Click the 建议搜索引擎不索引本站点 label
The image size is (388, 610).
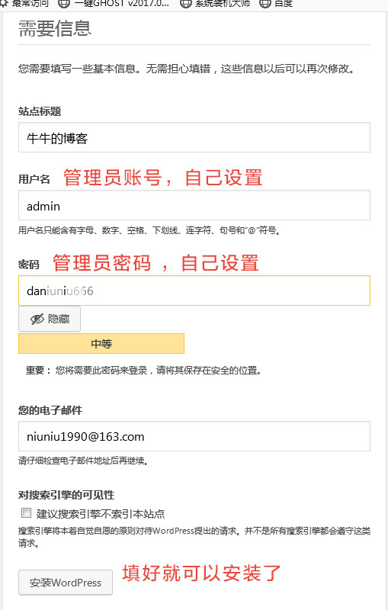click(101, 514)
